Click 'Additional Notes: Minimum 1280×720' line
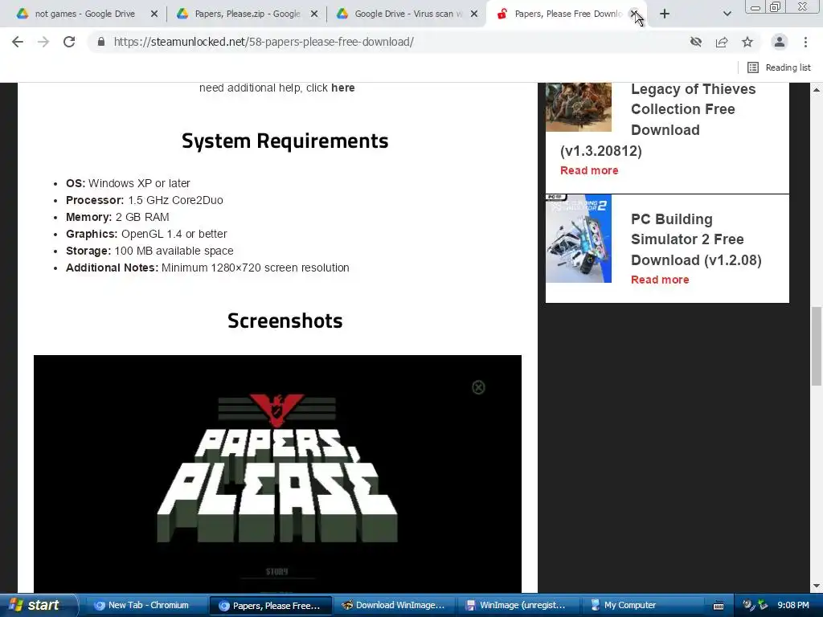Viewport: 823px width, 617px height. pyautogui.click(x=207, y=268)
